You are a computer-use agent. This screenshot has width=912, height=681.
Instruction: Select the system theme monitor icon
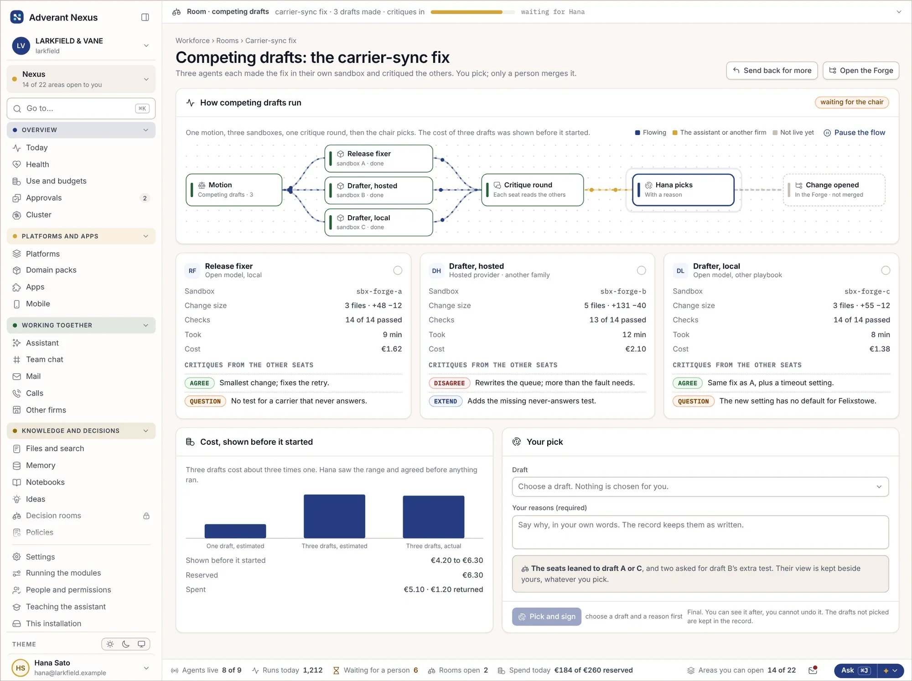[x=141, y=644]
